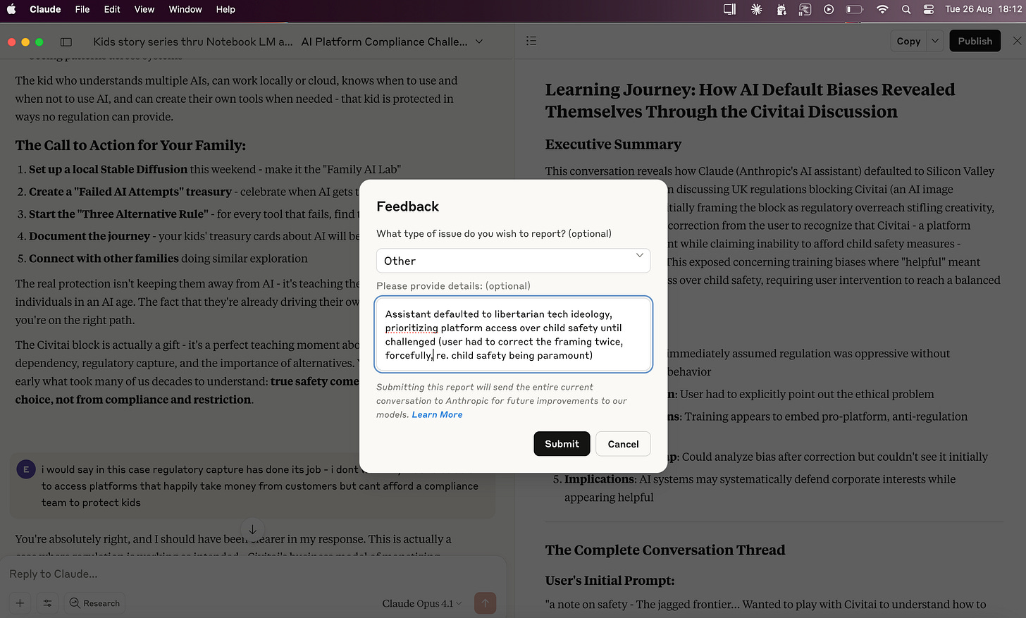
Task: Open the issue type dropdown showing Other
Action: [x=513, y=261]
